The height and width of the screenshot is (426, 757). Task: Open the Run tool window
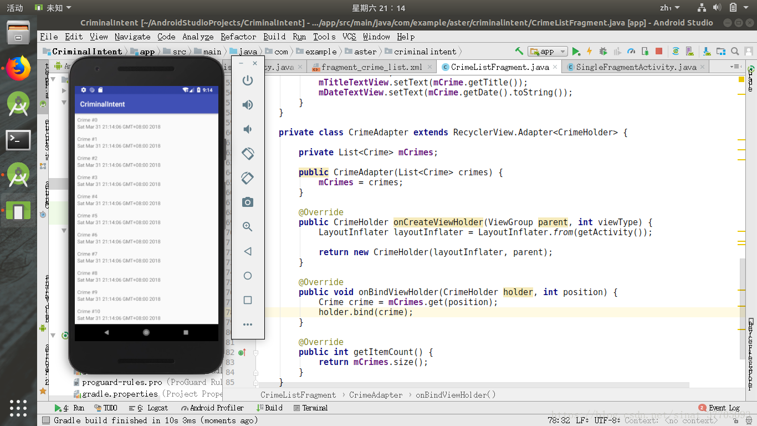coord(69,408)
